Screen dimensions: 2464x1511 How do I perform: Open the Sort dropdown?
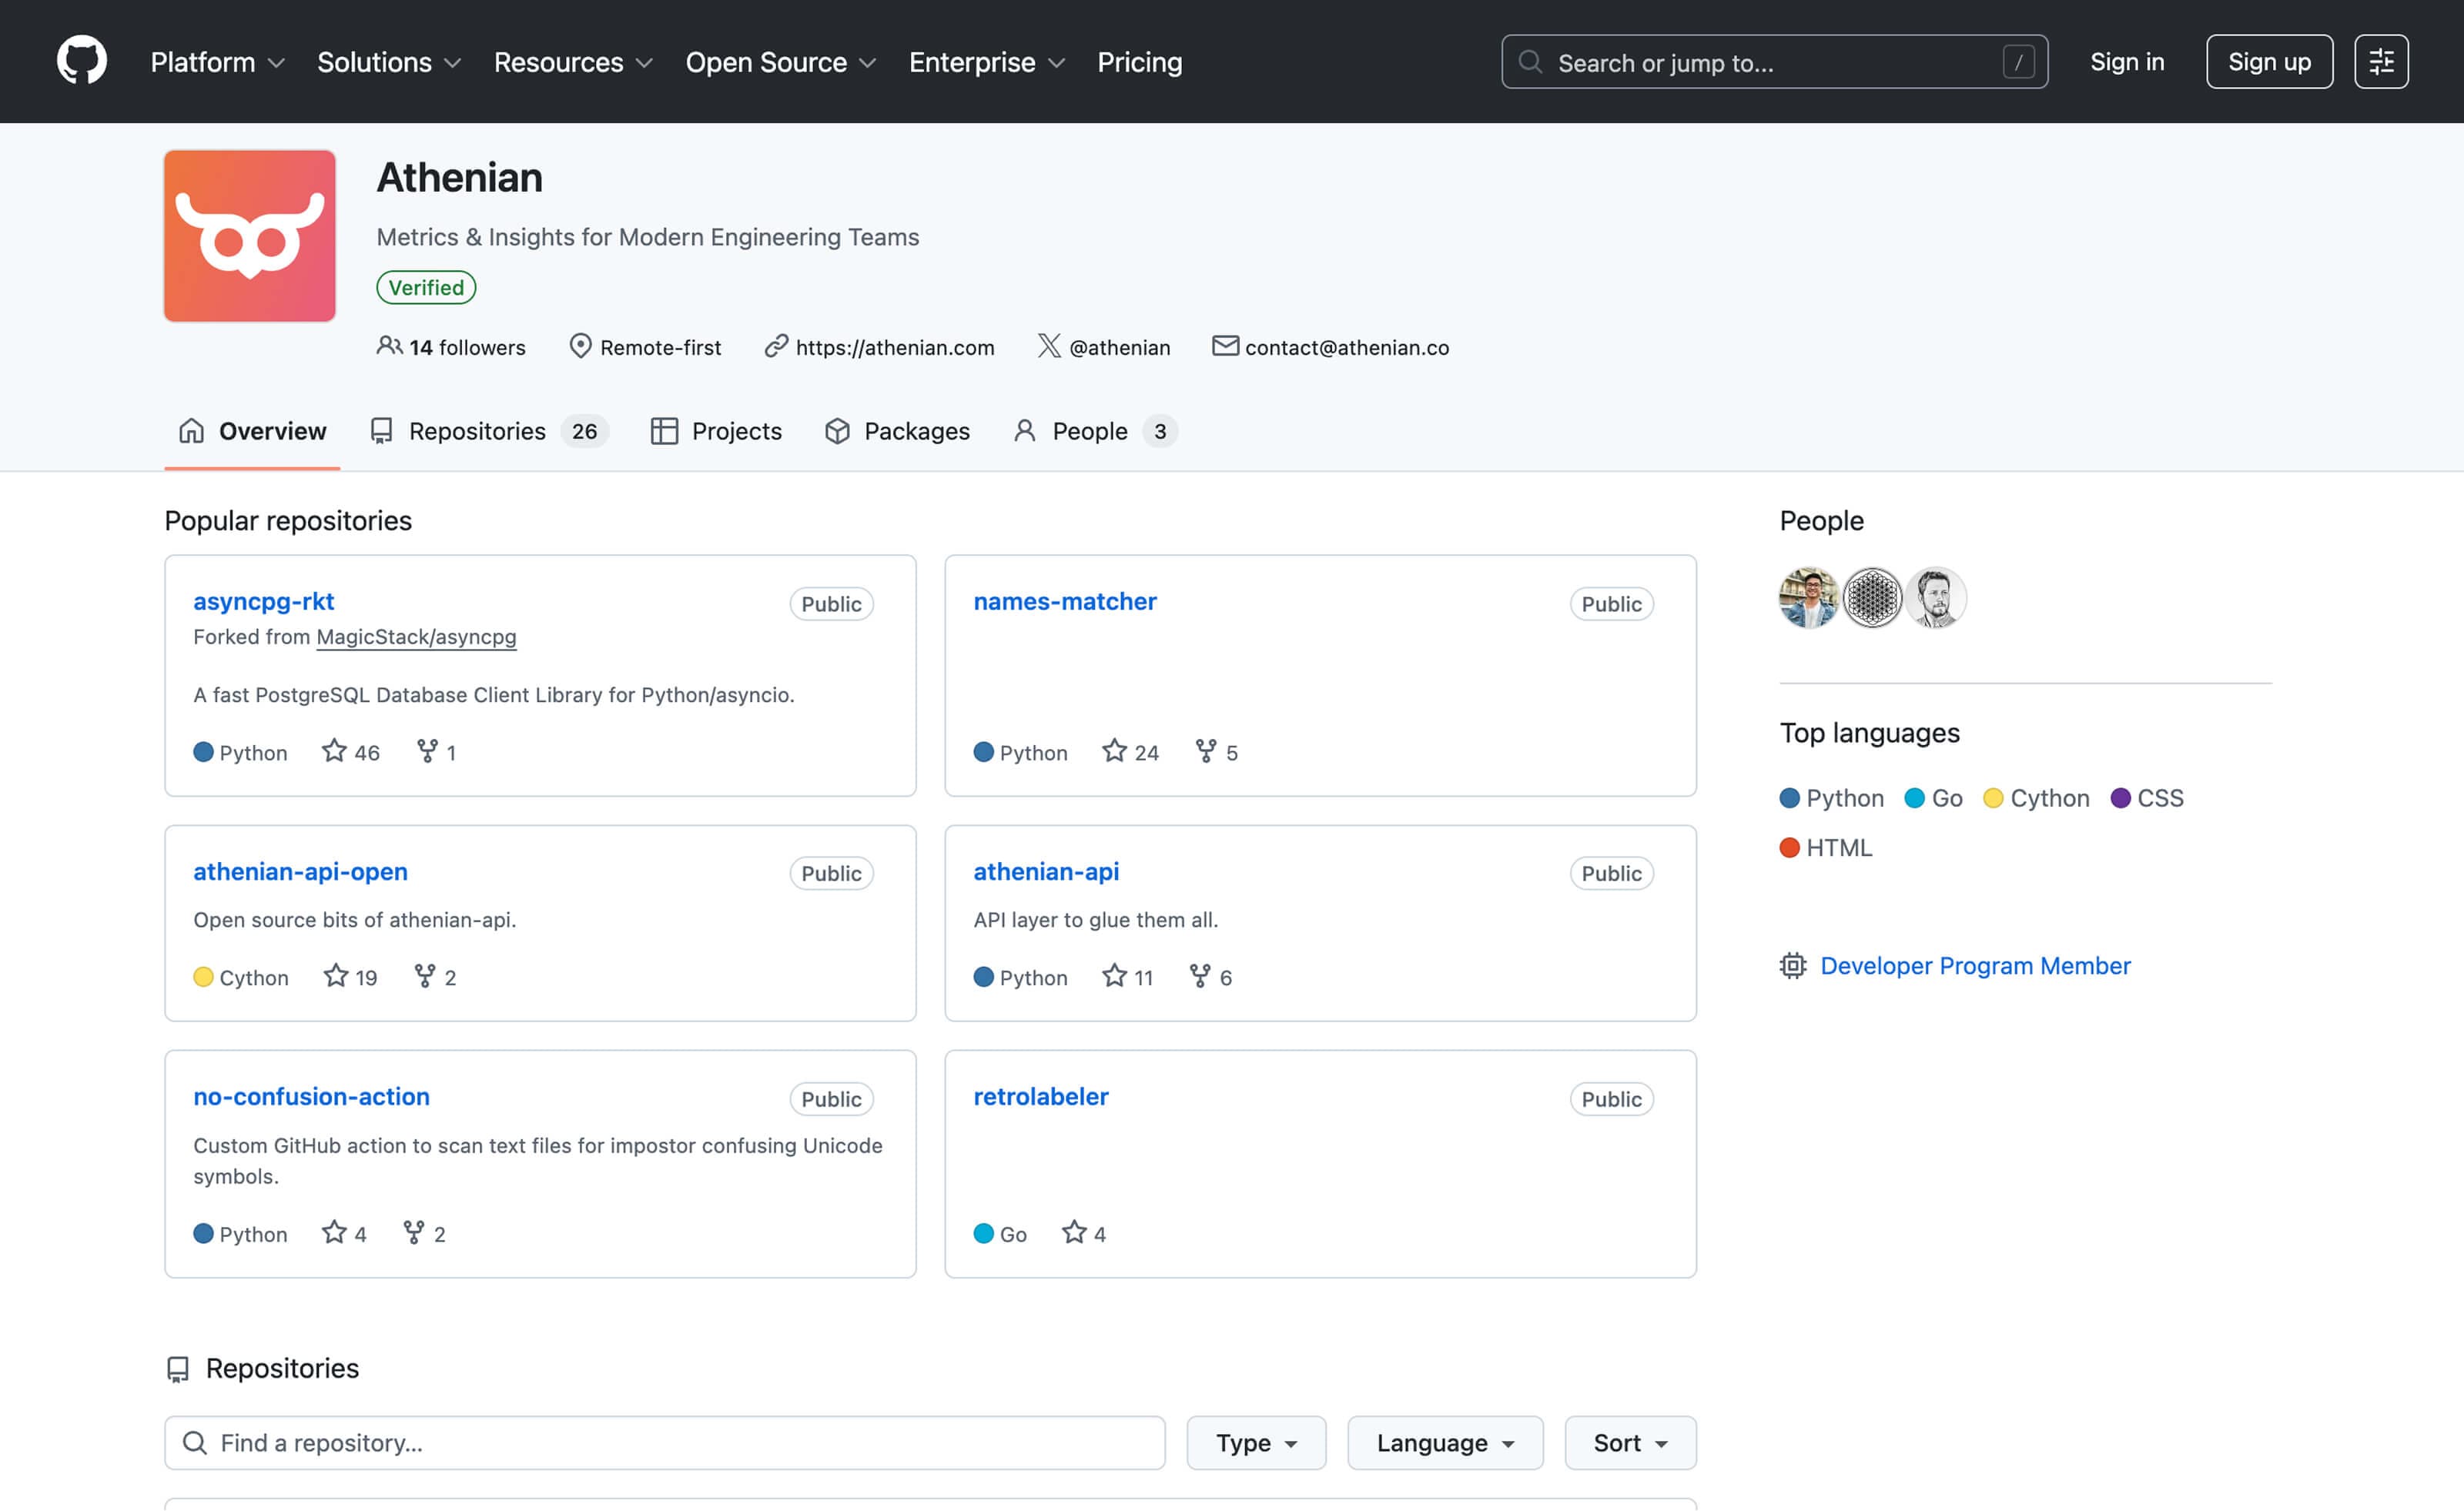pyautogui.click(x=1630, y=1442)
